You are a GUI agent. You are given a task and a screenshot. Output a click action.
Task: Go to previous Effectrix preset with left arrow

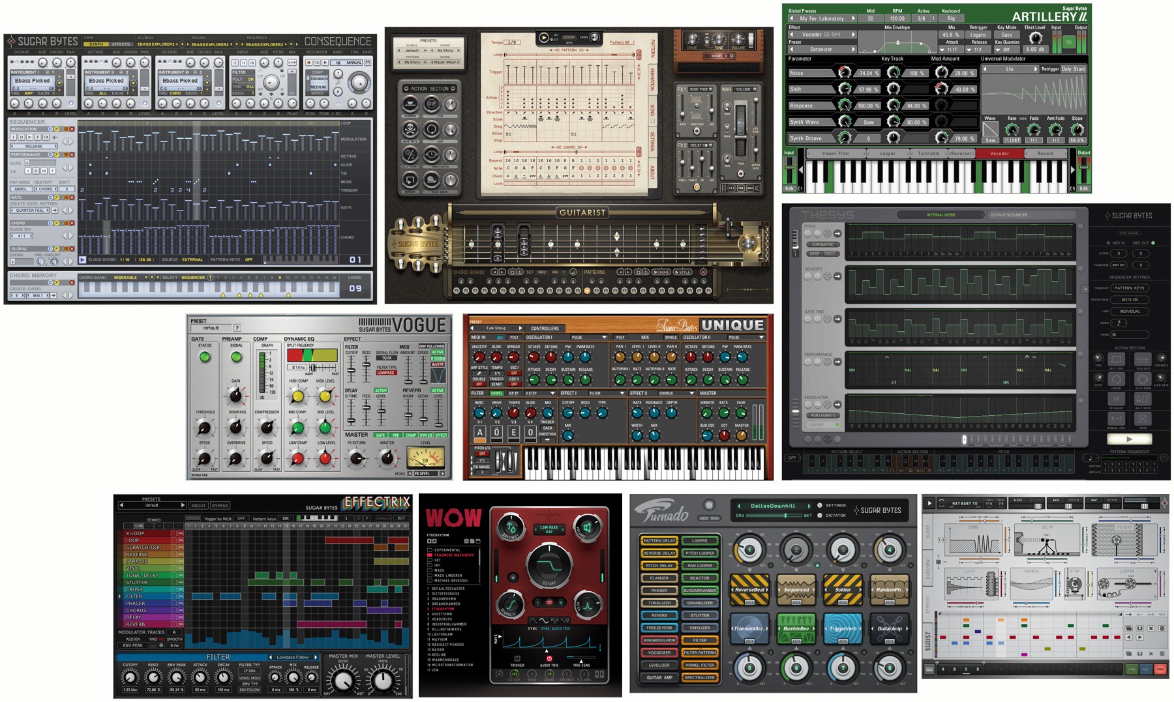[x=121, y=505]
